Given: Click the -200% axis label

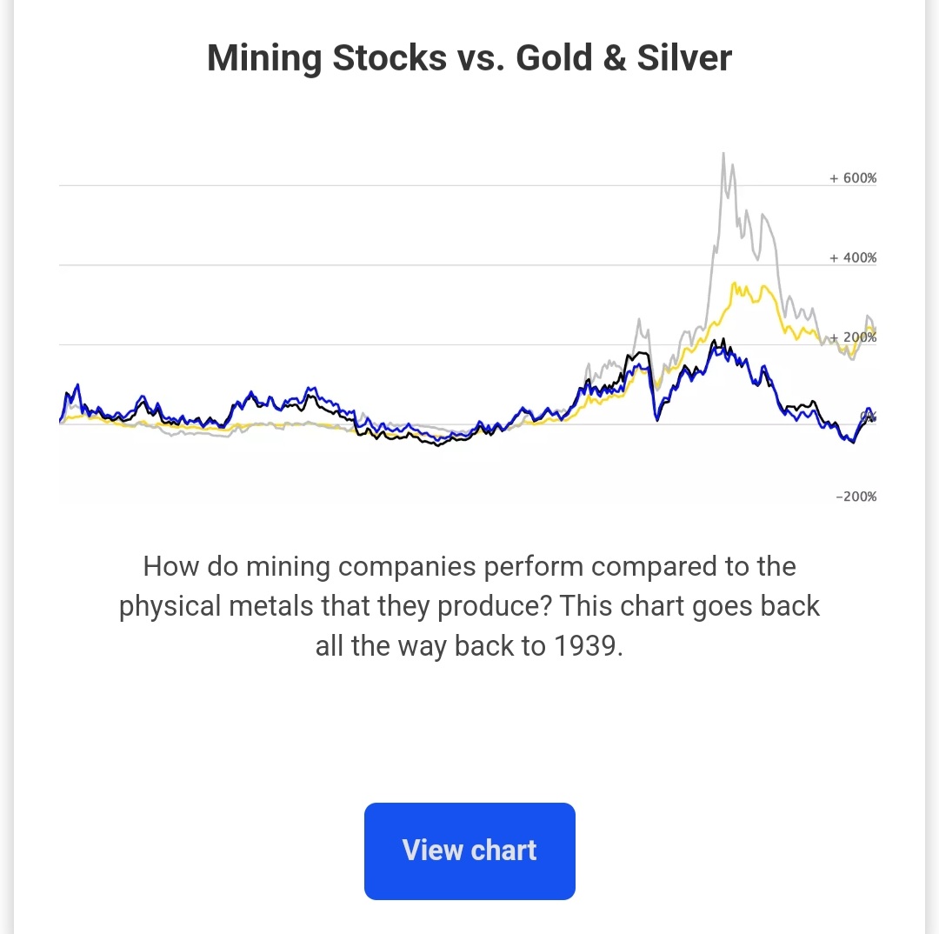Looking at the screenshot, I should 856,497.
